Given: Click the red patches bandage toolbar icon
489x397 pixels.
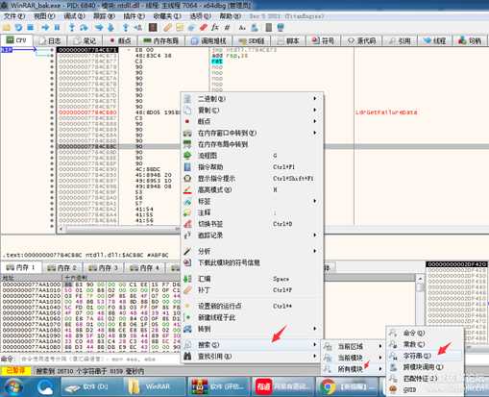Looking at the screenshot, I should click(204, 28).
